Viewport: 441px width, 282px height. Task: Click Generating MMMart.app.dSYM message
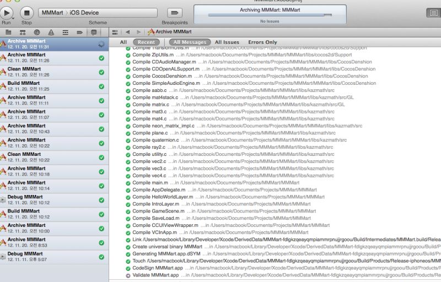283,254
